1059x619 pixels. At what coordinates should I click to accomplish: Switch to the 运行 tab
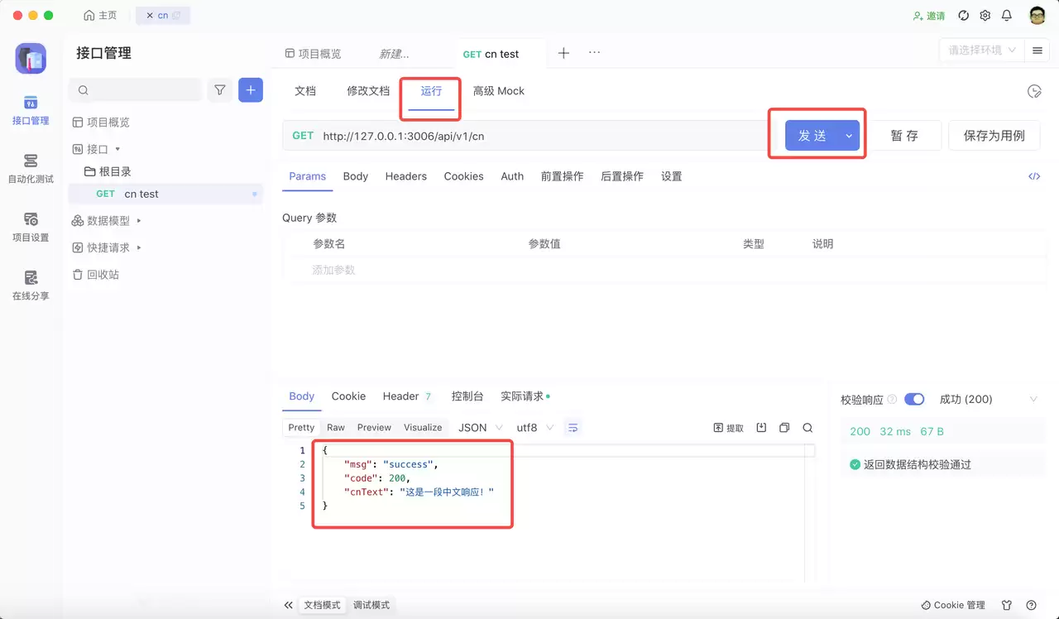(x=431, y=91)
